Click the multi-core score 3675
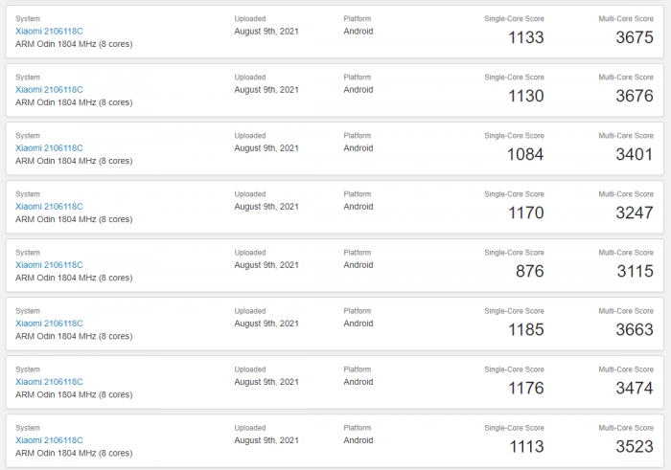The width and height of the screenshot is (671, 470). pyautogui.click(x=635, y=37)
